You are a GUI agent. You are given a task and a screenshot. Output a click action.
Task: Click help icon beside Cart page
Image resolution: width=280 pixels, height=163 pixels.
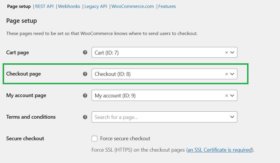(85, 52)
